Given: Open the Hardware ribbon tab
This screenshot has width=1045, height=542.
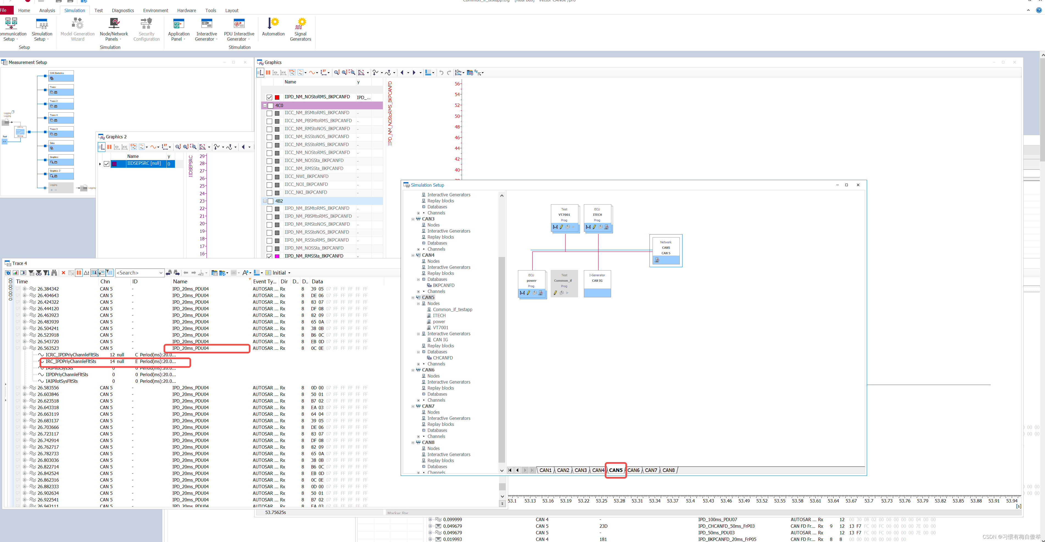Looking at the screenshot, I should [186, 10].
